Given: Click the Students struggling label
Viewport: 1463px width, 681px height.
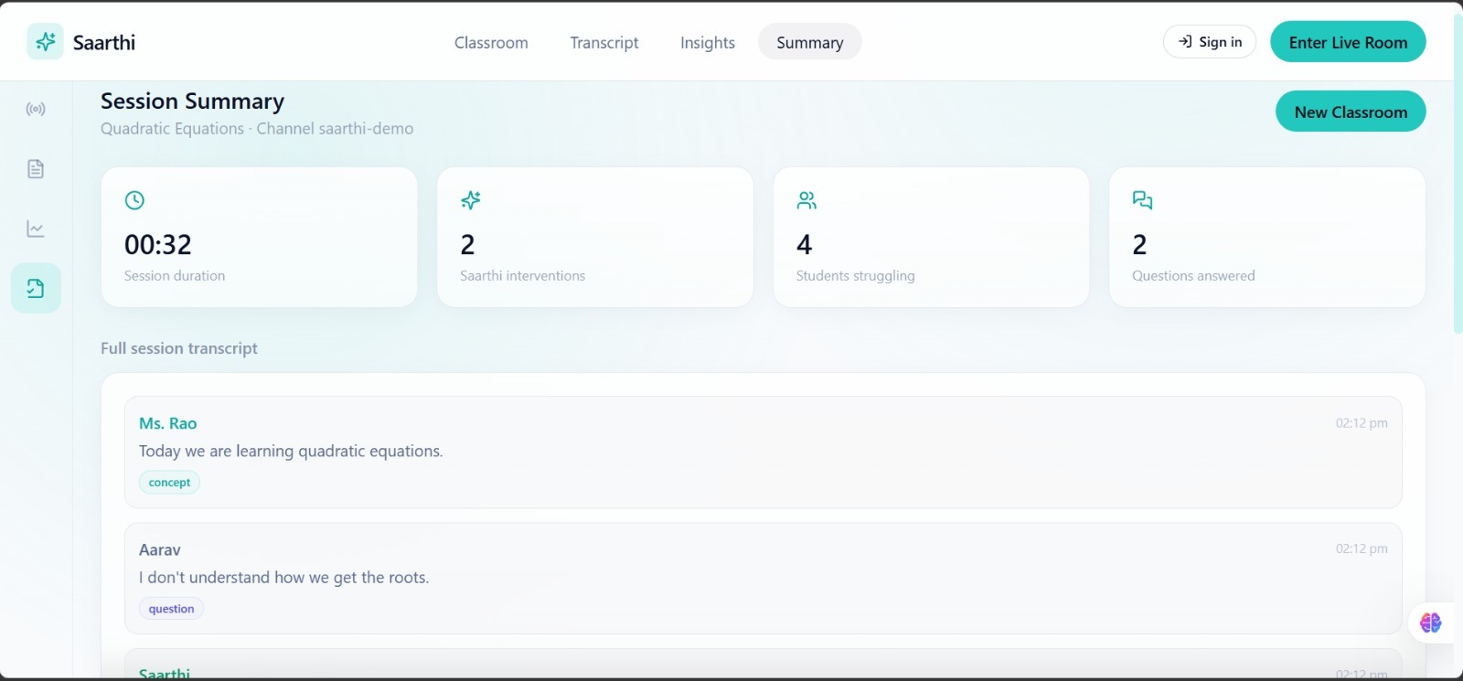Looking at the screenshot, I should pyautogui.click(x=856, y=276).
